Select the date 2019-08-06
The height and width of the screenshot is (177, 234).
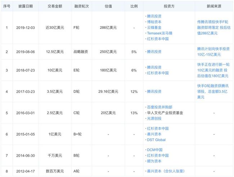pyautogui.click(x=26, y=52)
